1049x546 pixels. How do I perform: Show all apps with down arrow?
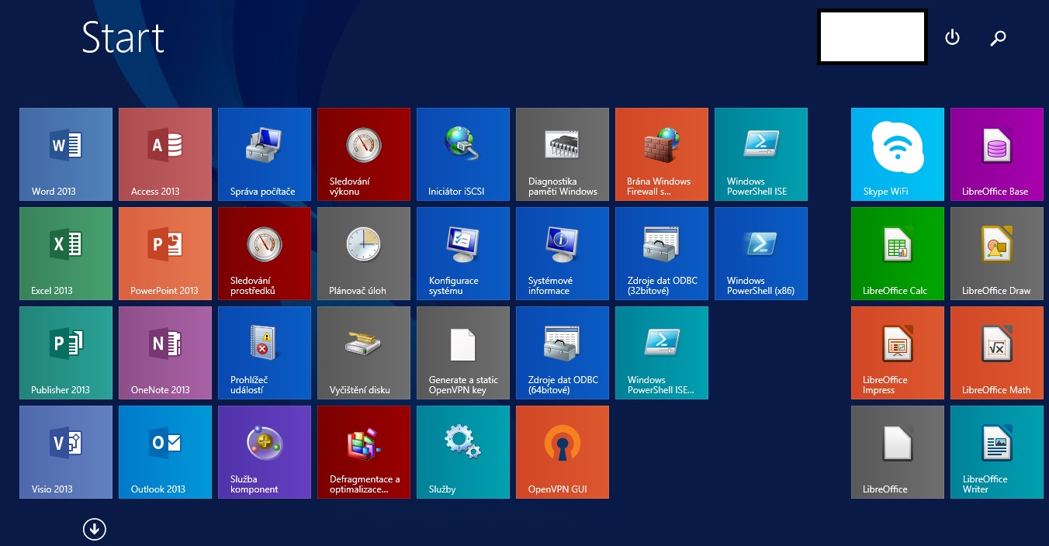tap(95, 529)
